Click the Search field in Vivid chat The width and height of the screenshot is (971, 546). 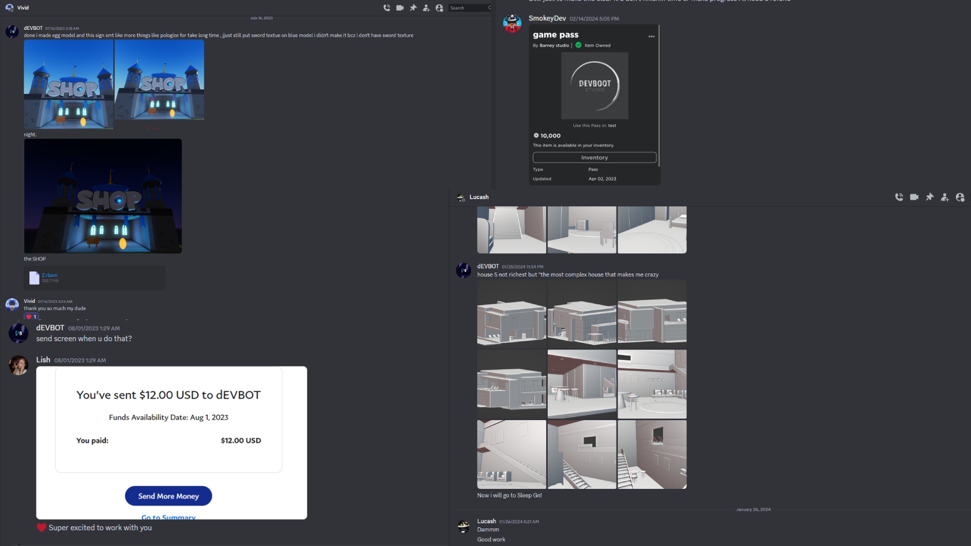(470, 8)
